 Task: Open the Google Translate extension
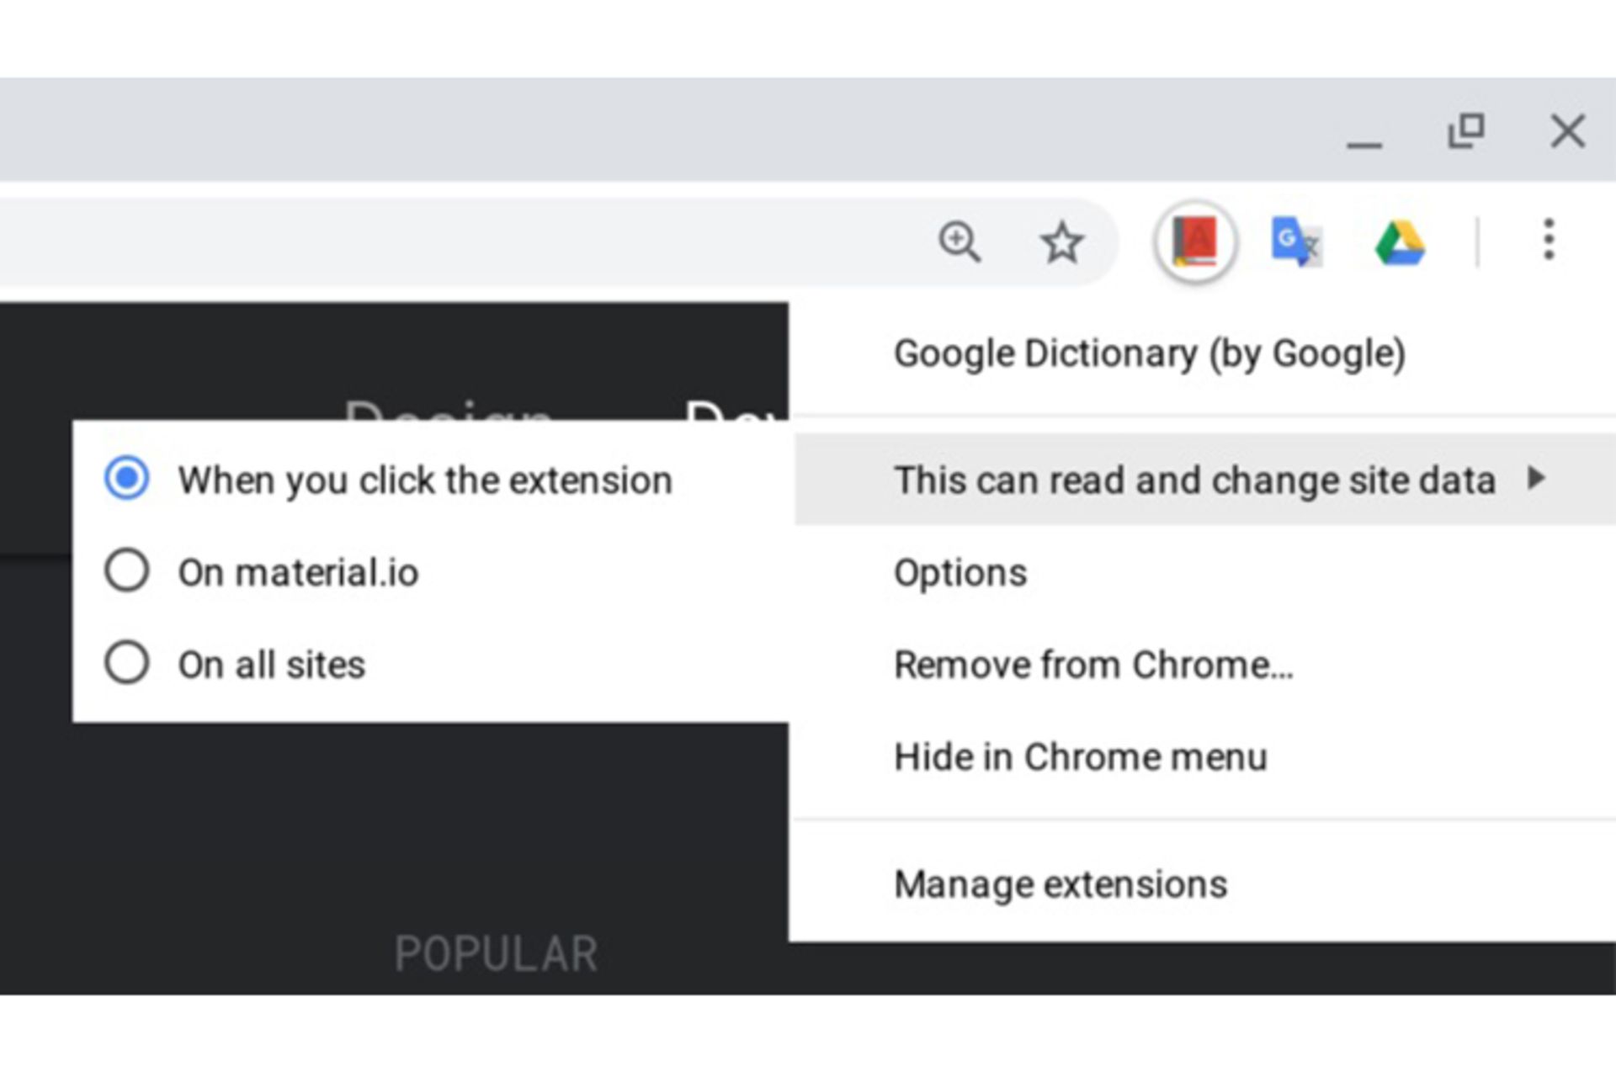pos(1296,242)
